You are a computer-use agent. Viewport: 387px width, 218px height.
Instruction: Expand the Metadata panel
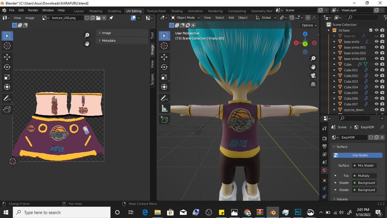coord(122,41)
